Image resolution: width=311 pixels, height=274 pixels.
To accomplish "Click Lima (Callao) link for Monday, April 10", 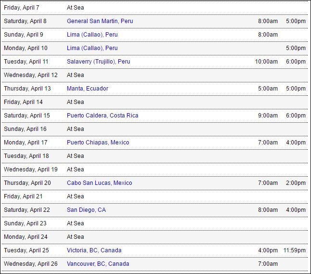I will coord(92,48).
